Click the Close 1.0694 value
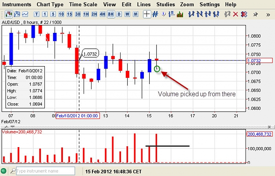 tap(36, 104)
